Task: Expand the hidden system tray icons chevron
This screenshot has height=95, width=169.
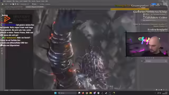Action: tap(155, 93)
